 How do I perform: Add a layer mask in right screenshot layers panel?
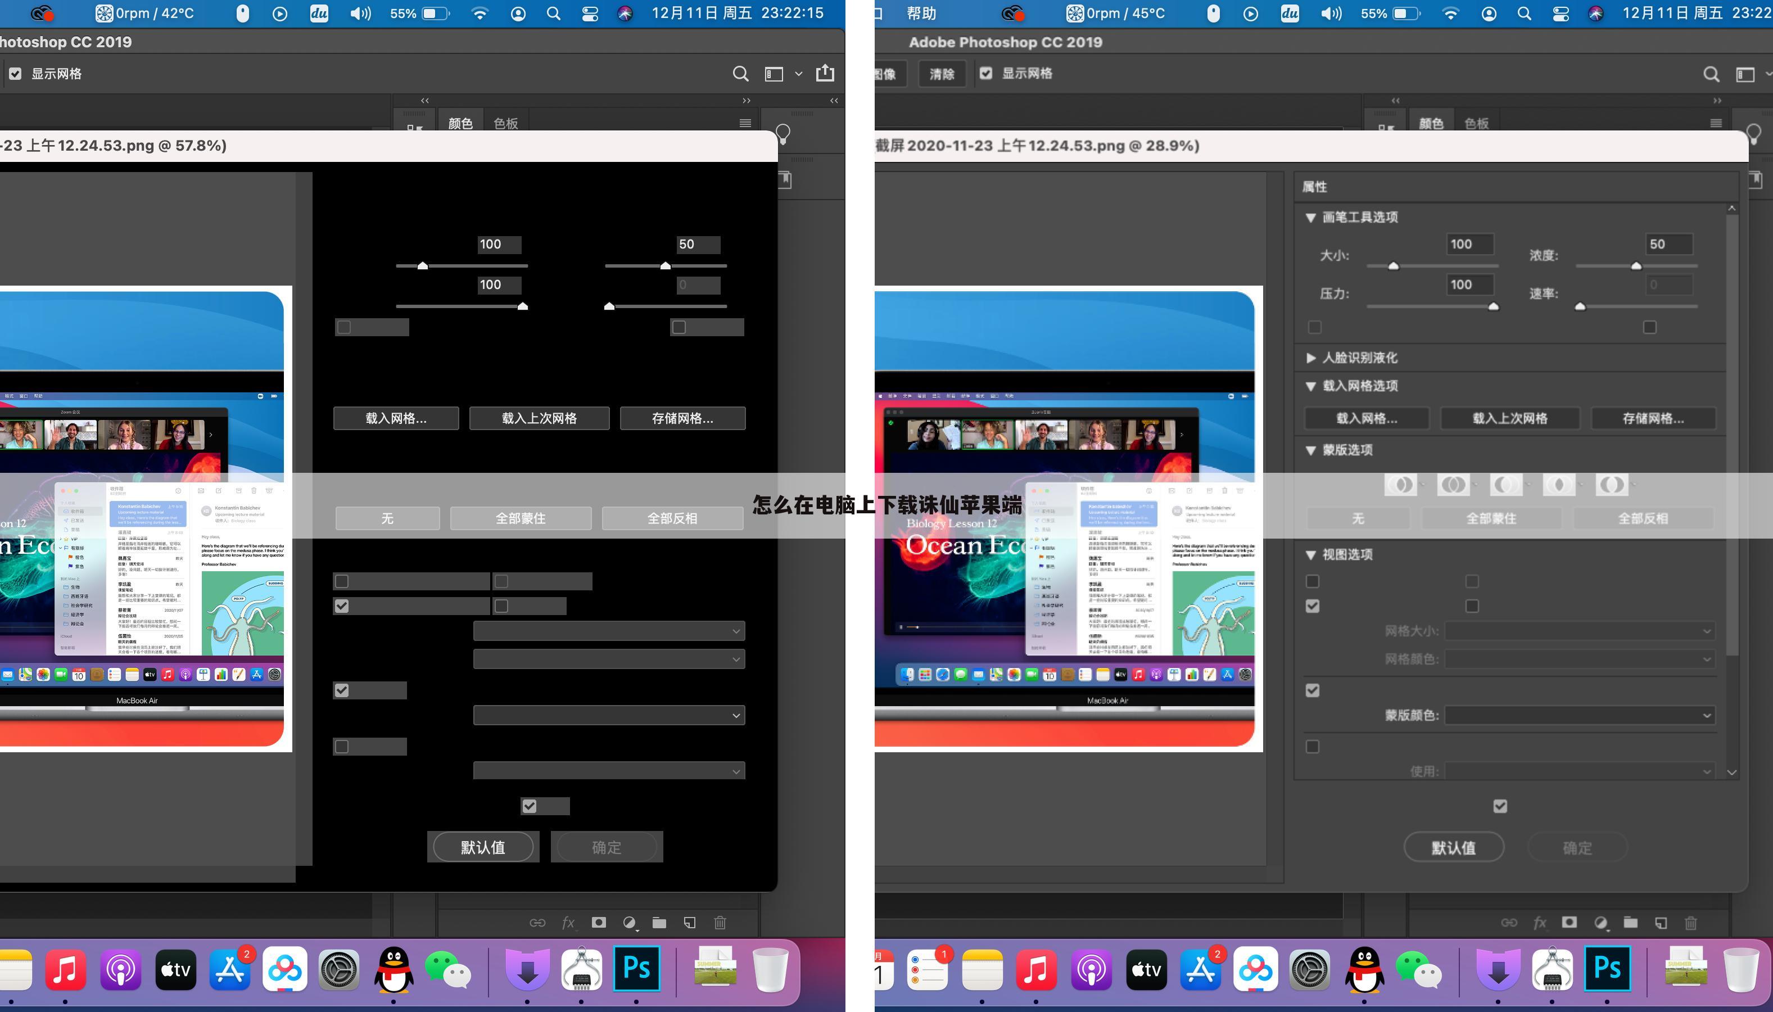point(1570,923)
